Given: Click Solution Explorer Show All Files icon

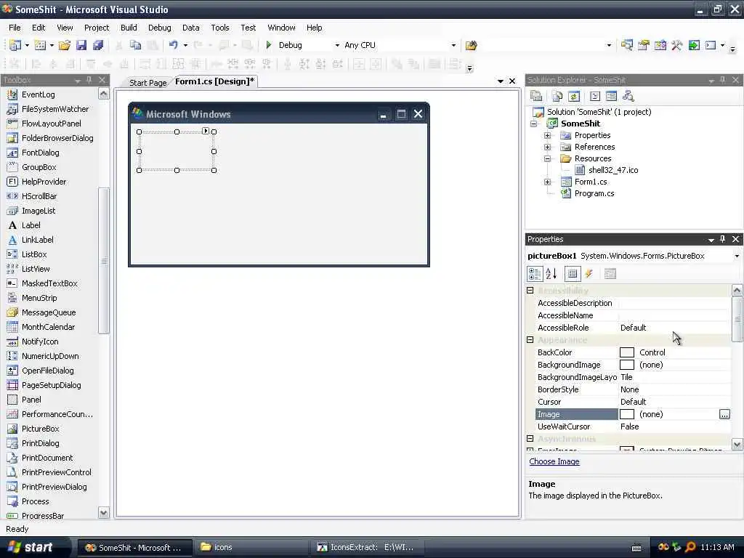Looking at the screenshot, I should point(557,97).
